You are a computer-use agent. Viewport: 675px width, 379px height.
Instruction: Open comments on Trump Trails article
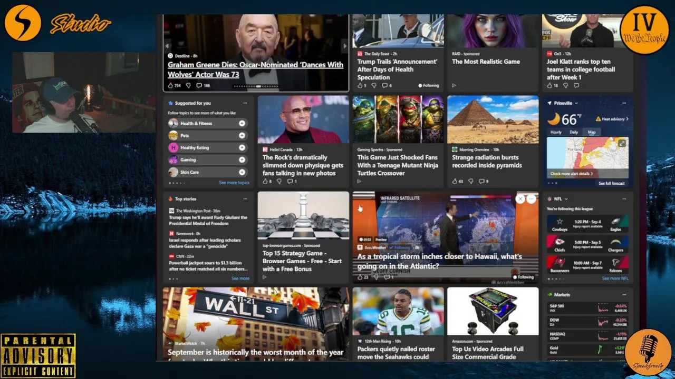tap(388, 85)
